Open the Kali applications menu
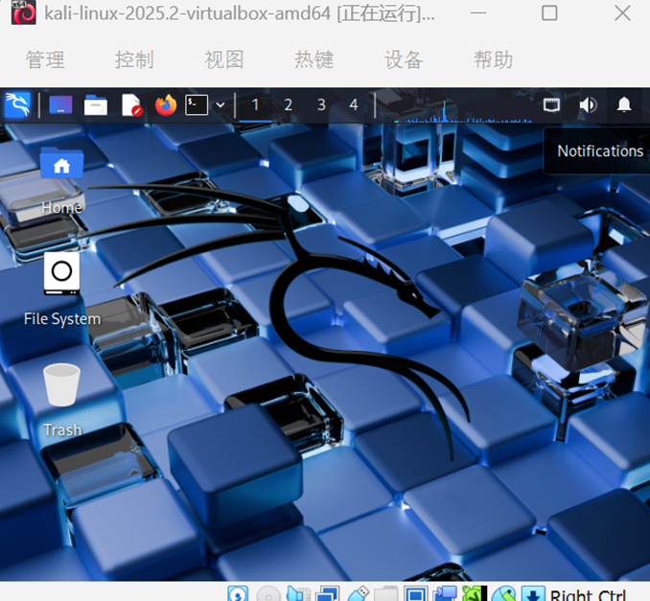The width and height of the screenshot is (650, 601). click(17, 104)
